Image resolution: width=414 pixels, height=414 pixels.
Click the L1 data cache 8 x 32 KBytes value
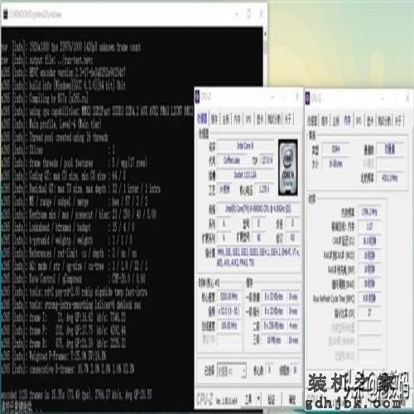click(x=273, y=296)
